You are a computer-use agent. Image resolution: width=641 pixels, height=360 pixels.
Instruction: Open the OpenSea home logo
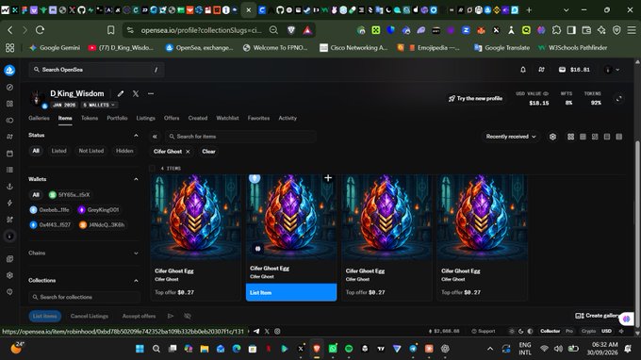pyautogui.click(x=9, y=70)
